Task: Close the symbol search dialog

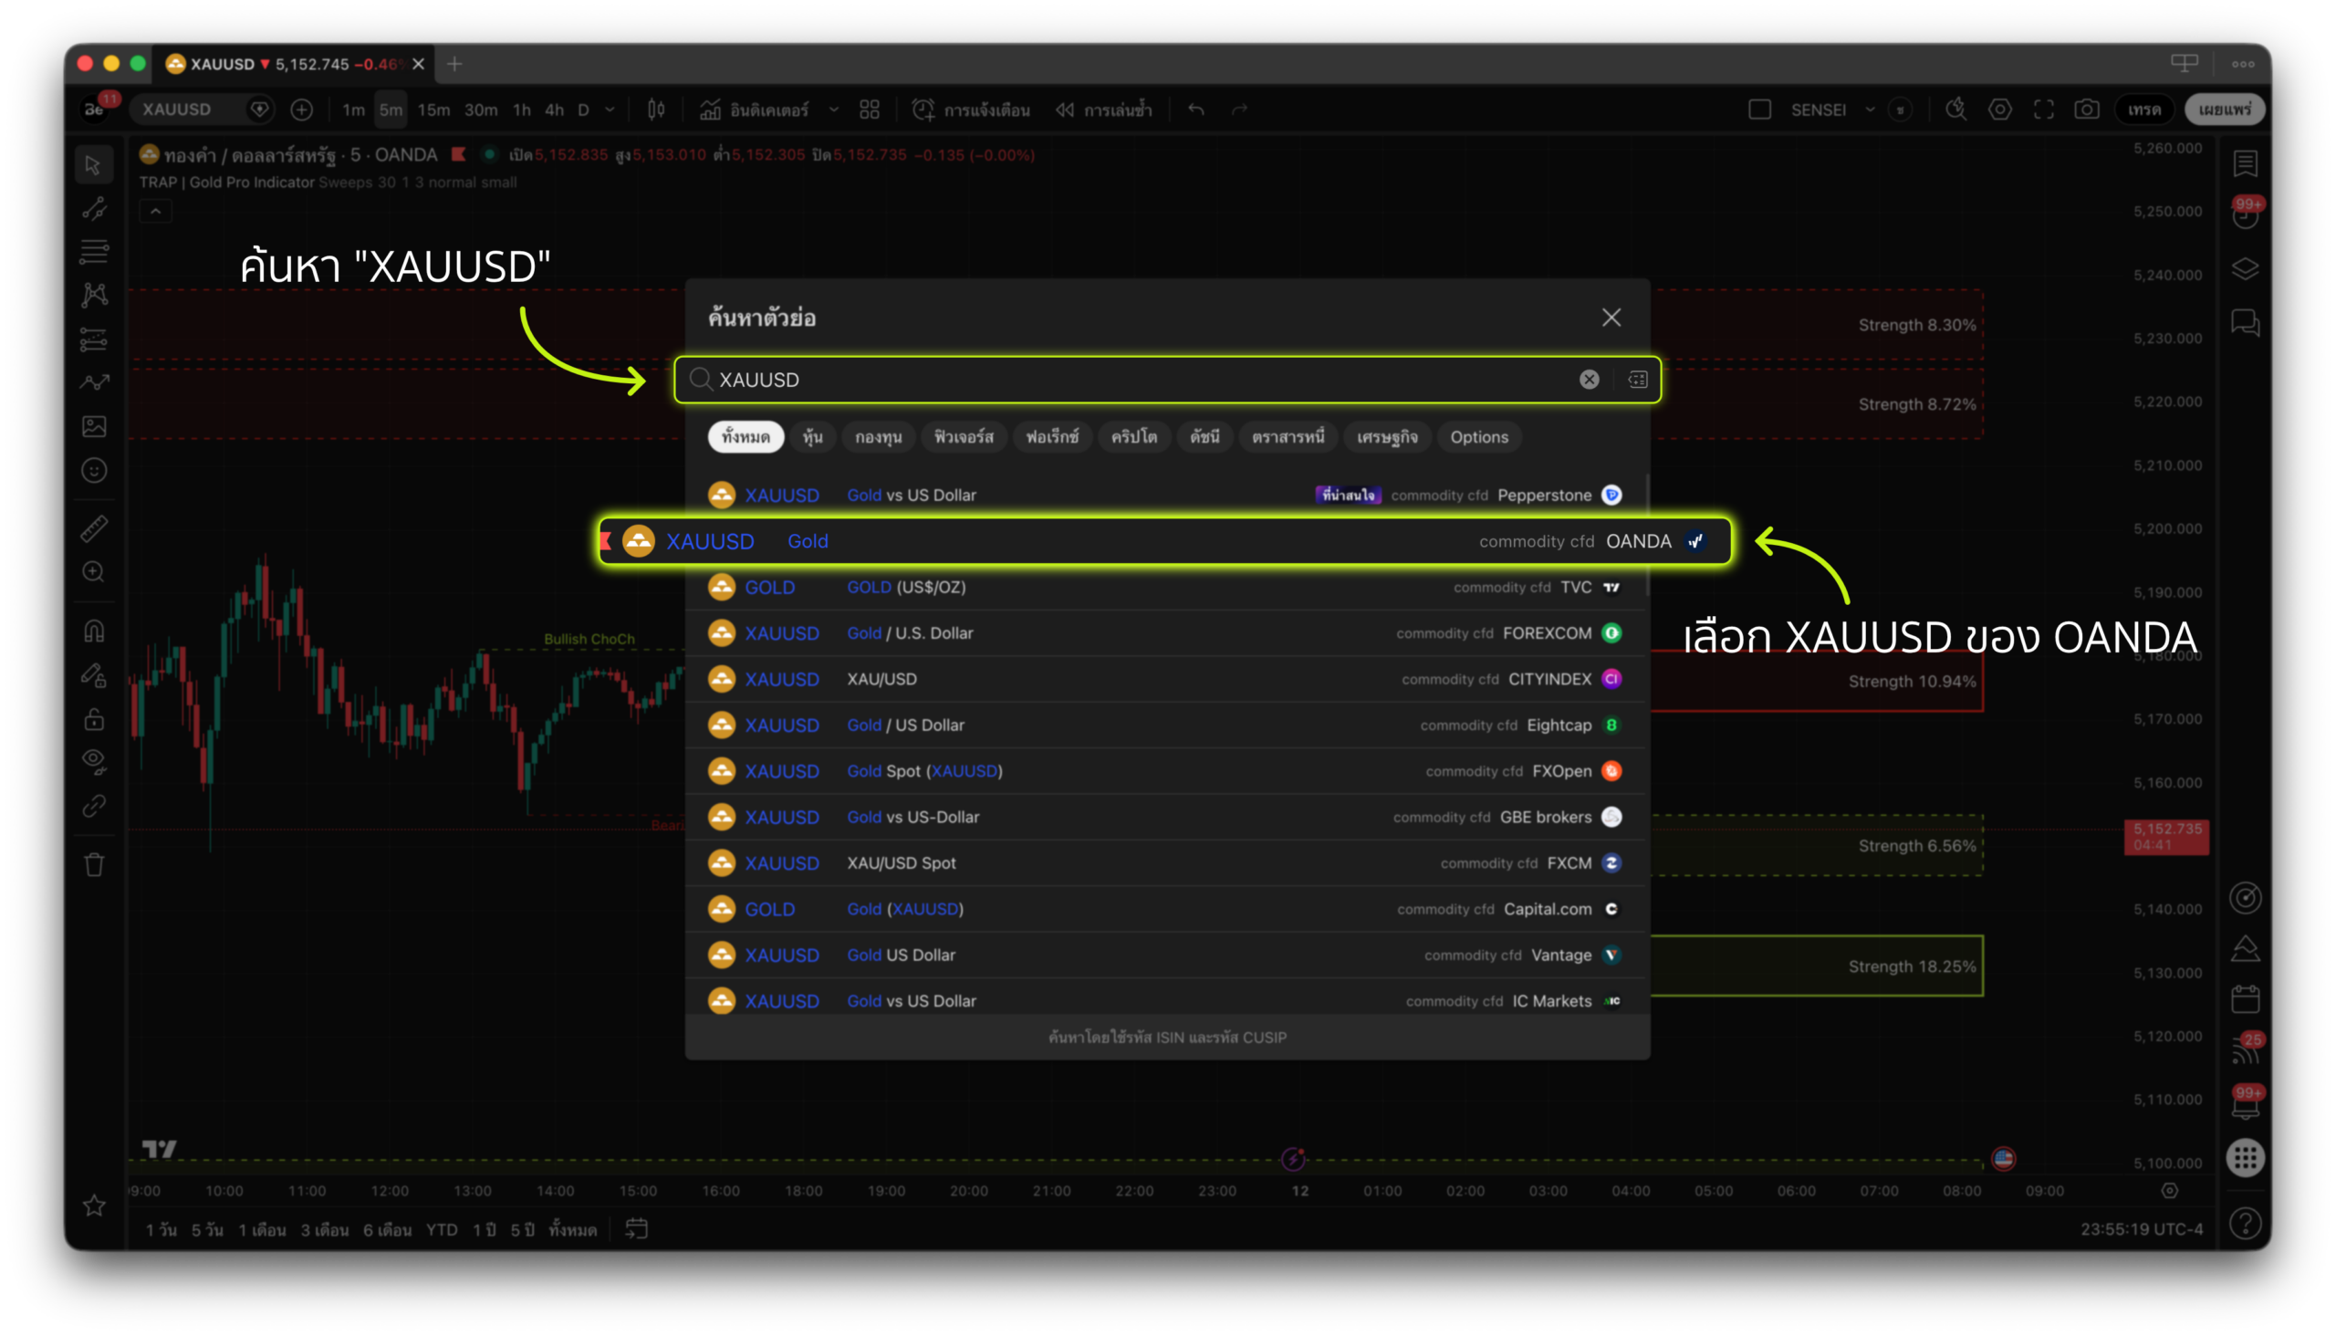Action: 1611,318
